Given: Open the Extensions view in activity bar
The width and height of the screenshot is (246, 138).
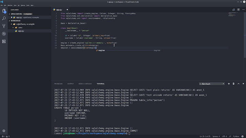Looking at the screenshot, I should 4,41.
